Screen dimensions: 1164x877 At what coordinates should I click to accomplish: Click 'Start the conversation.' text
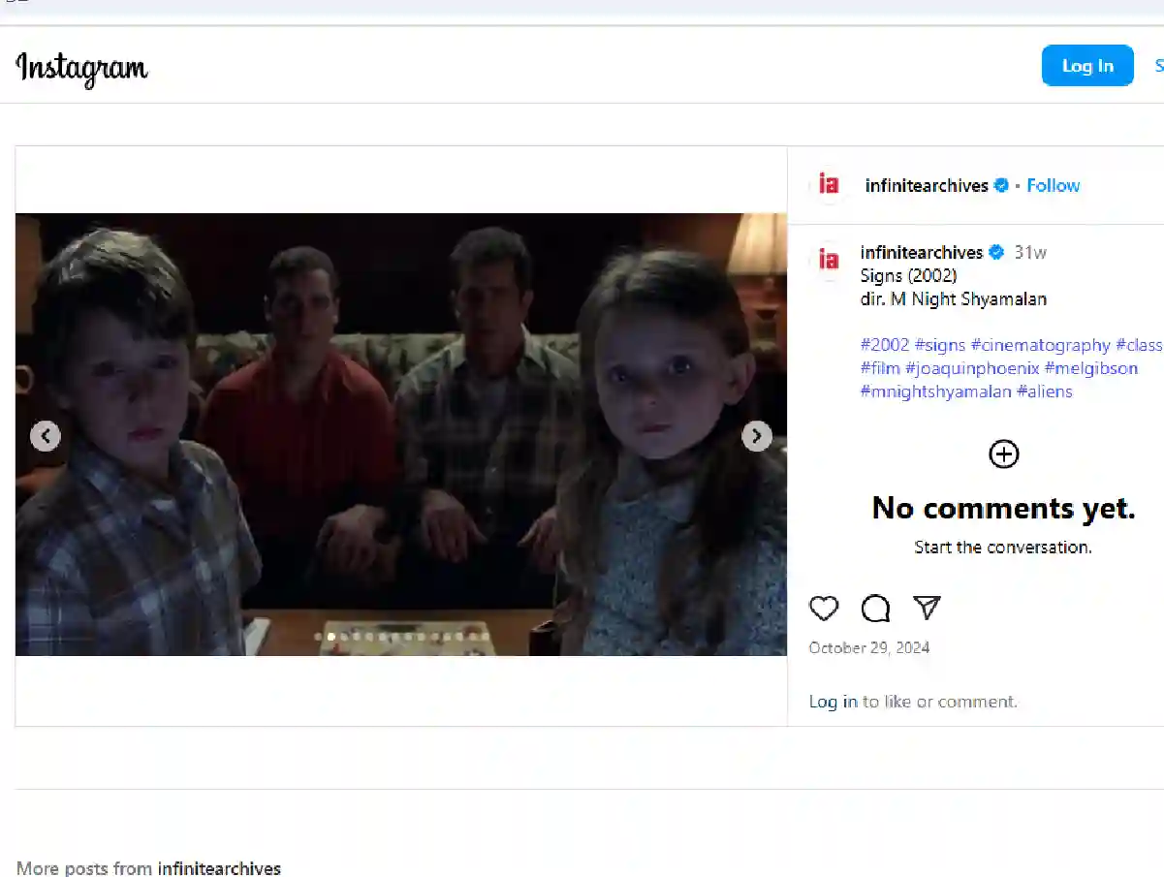click(1003, 548)
